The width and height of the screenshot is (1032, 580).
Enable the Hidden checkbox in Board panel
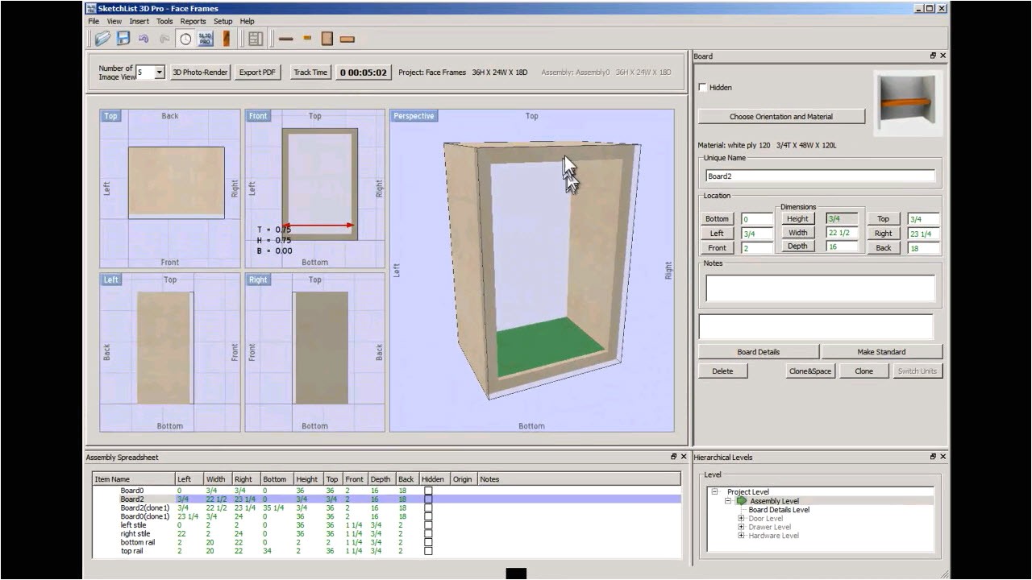pyautogui.click(x=703, y=87)
